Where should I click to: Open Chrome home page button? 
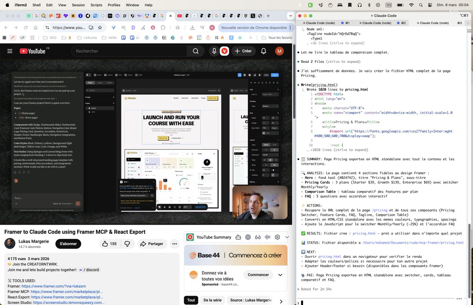tap(35, 28)
